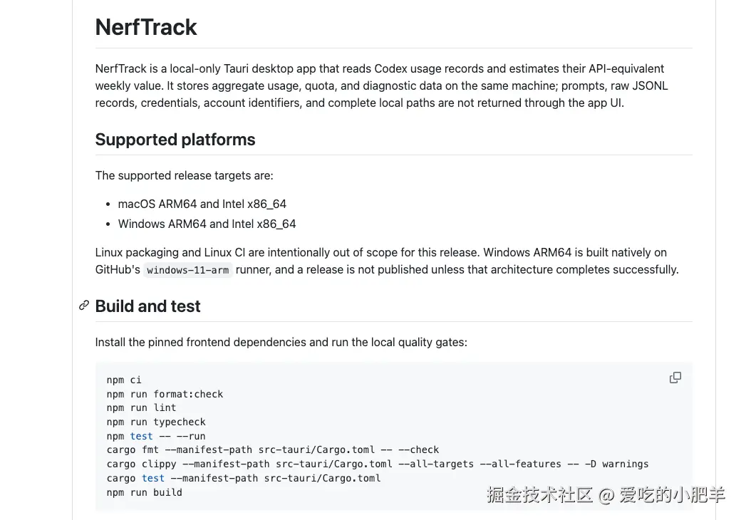Screen dimensions: 741x520
Task: Select the Supported platforms heading
Action: coord(175,140)
